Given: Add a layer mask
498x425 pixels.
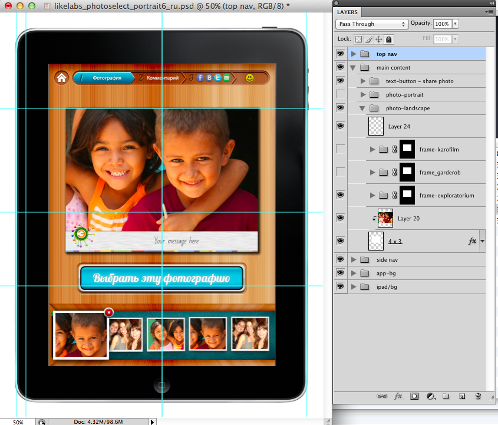Looking at the screenshot, I should pyautogui.click(x=414, y=397).
